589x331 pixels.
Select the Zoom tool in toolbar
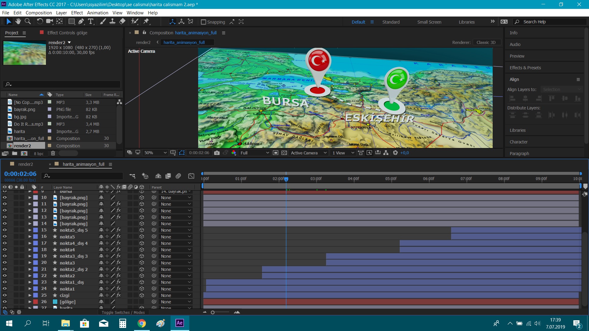click(28, 21)
